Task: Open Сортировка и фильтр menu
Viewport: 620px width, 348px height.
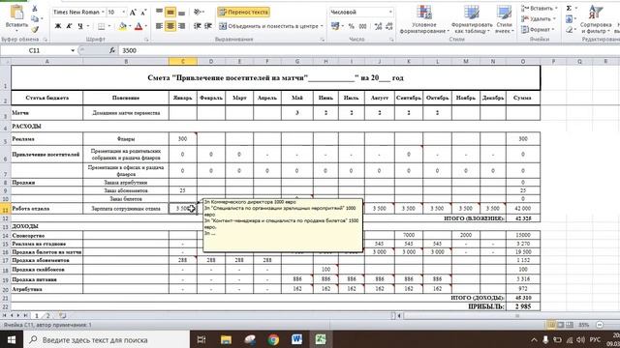Action: click(x=596, y=19)
